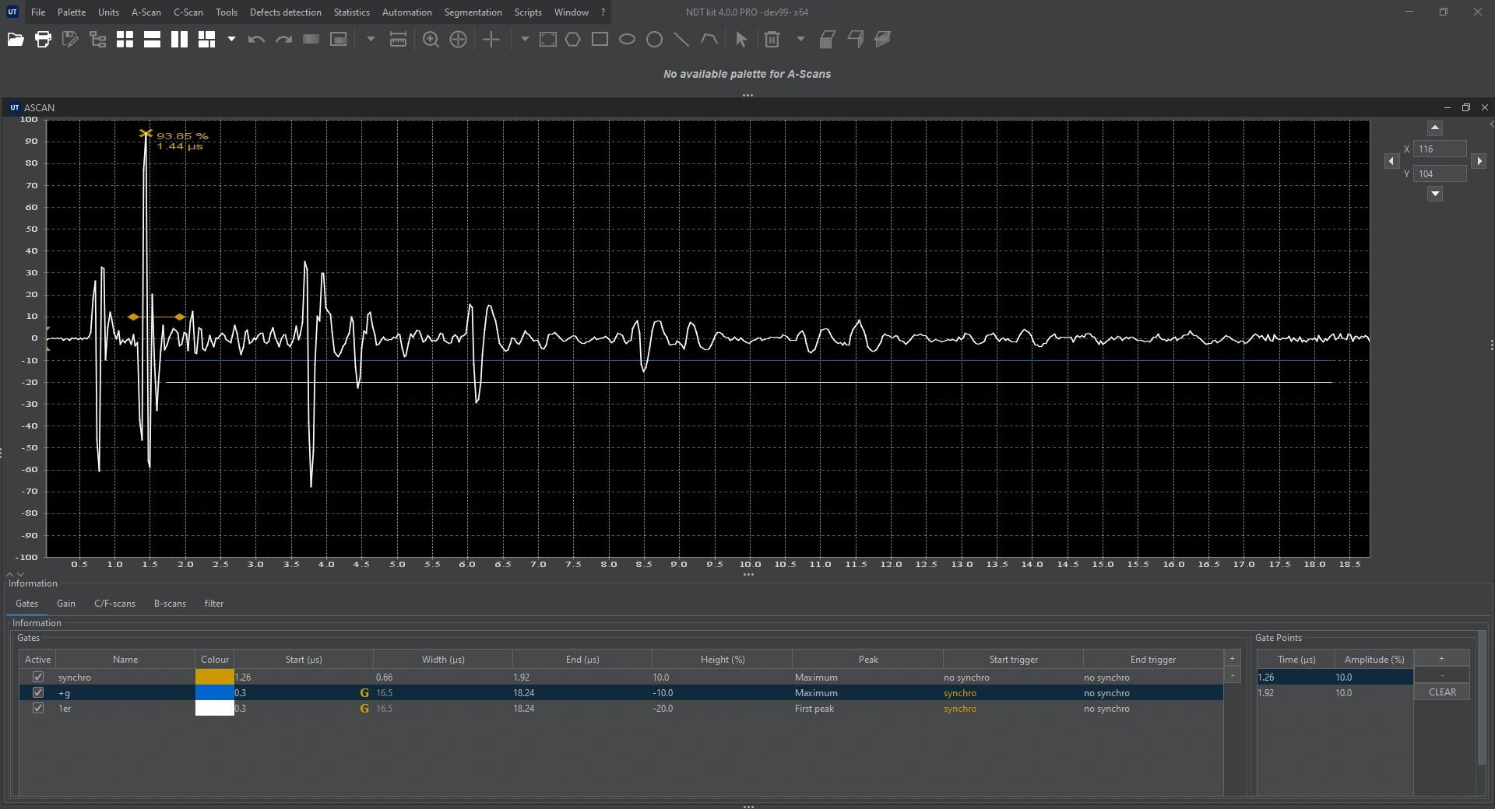Click the tree hierarchy icon
The image size is (1495, 809).
click(97, 40)
